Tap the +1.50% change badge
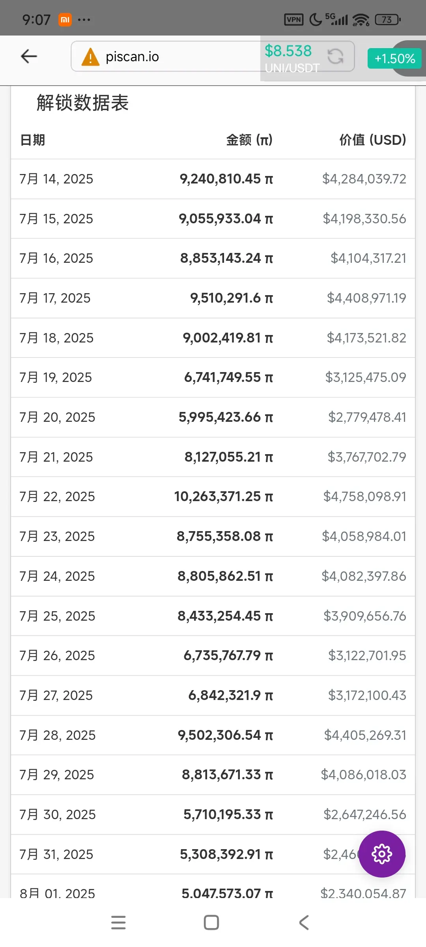The image size is (426, 947). [394, 59]
